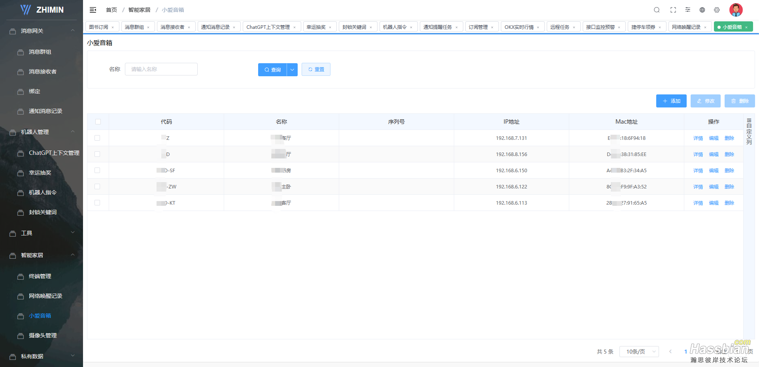The image size is (759, 367).
Task: Open the theme settings gear icon
Action: click(717, 10)
